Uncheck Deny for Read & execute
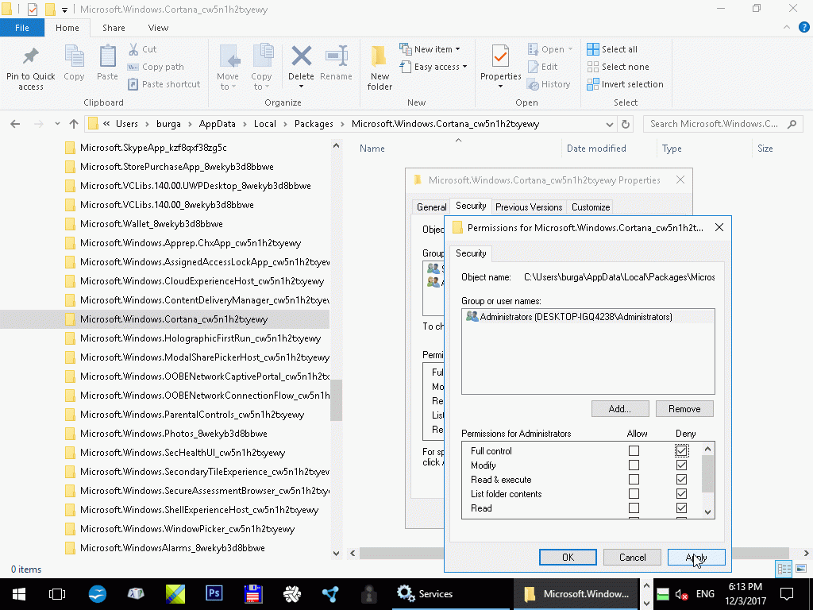 click(x=682, y=479)
